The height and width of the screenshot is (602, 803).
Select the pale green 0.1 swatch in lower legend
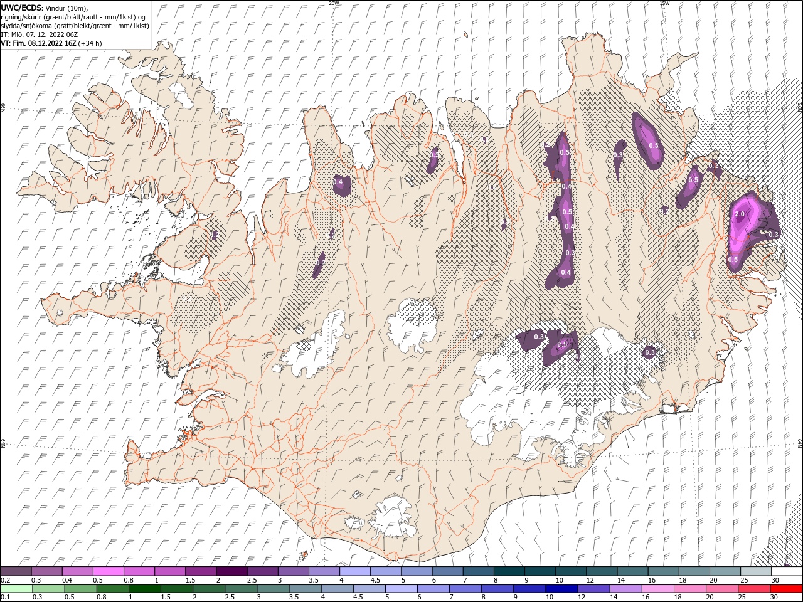17,589
